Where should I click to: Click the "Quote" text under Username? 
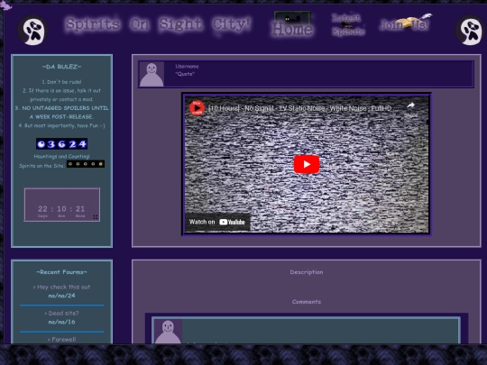tap(185, 74)
